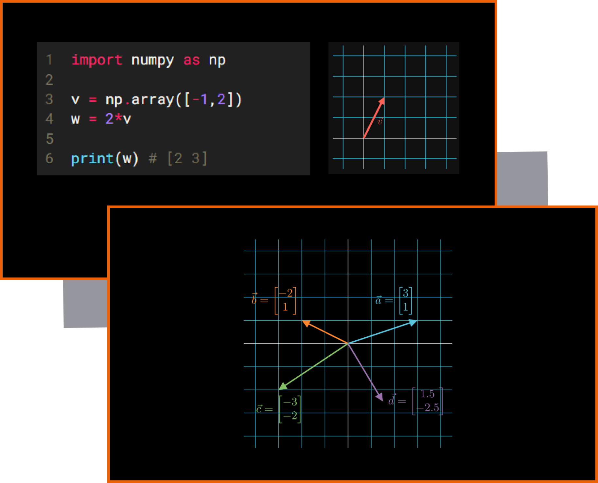Image resolution: width=598 pixels, height=483 pixels.
Task: Click the orange vector b label [-2, 1]
Action: click(x=274, y=300)
